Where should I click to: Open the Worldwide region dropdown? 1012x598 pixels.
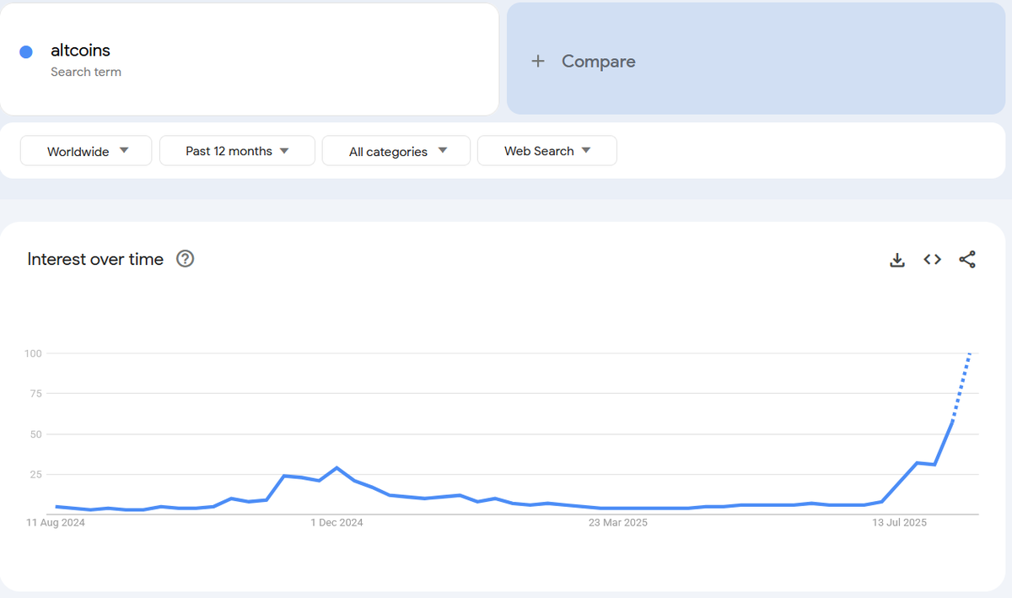86,151
